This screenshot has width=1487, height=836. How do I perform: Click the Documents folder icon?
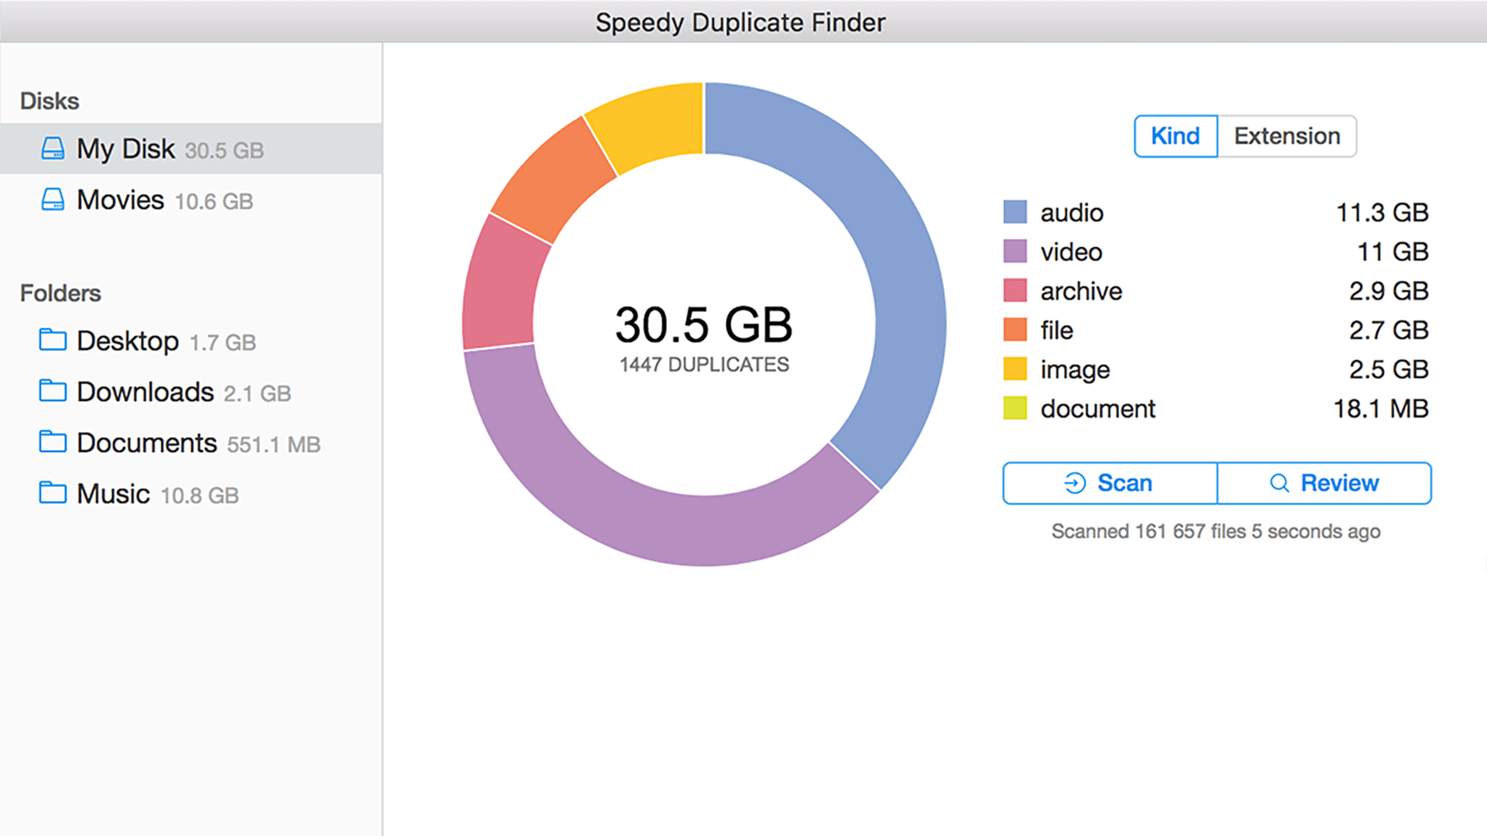tap(53, 442)
